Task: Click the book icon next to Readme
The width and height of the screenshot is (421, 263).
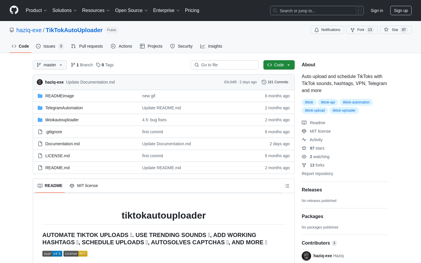Action: pyautogui.click(x=304, y=123)
